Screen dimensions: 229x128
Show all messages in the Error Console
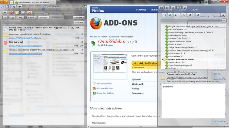5,13
